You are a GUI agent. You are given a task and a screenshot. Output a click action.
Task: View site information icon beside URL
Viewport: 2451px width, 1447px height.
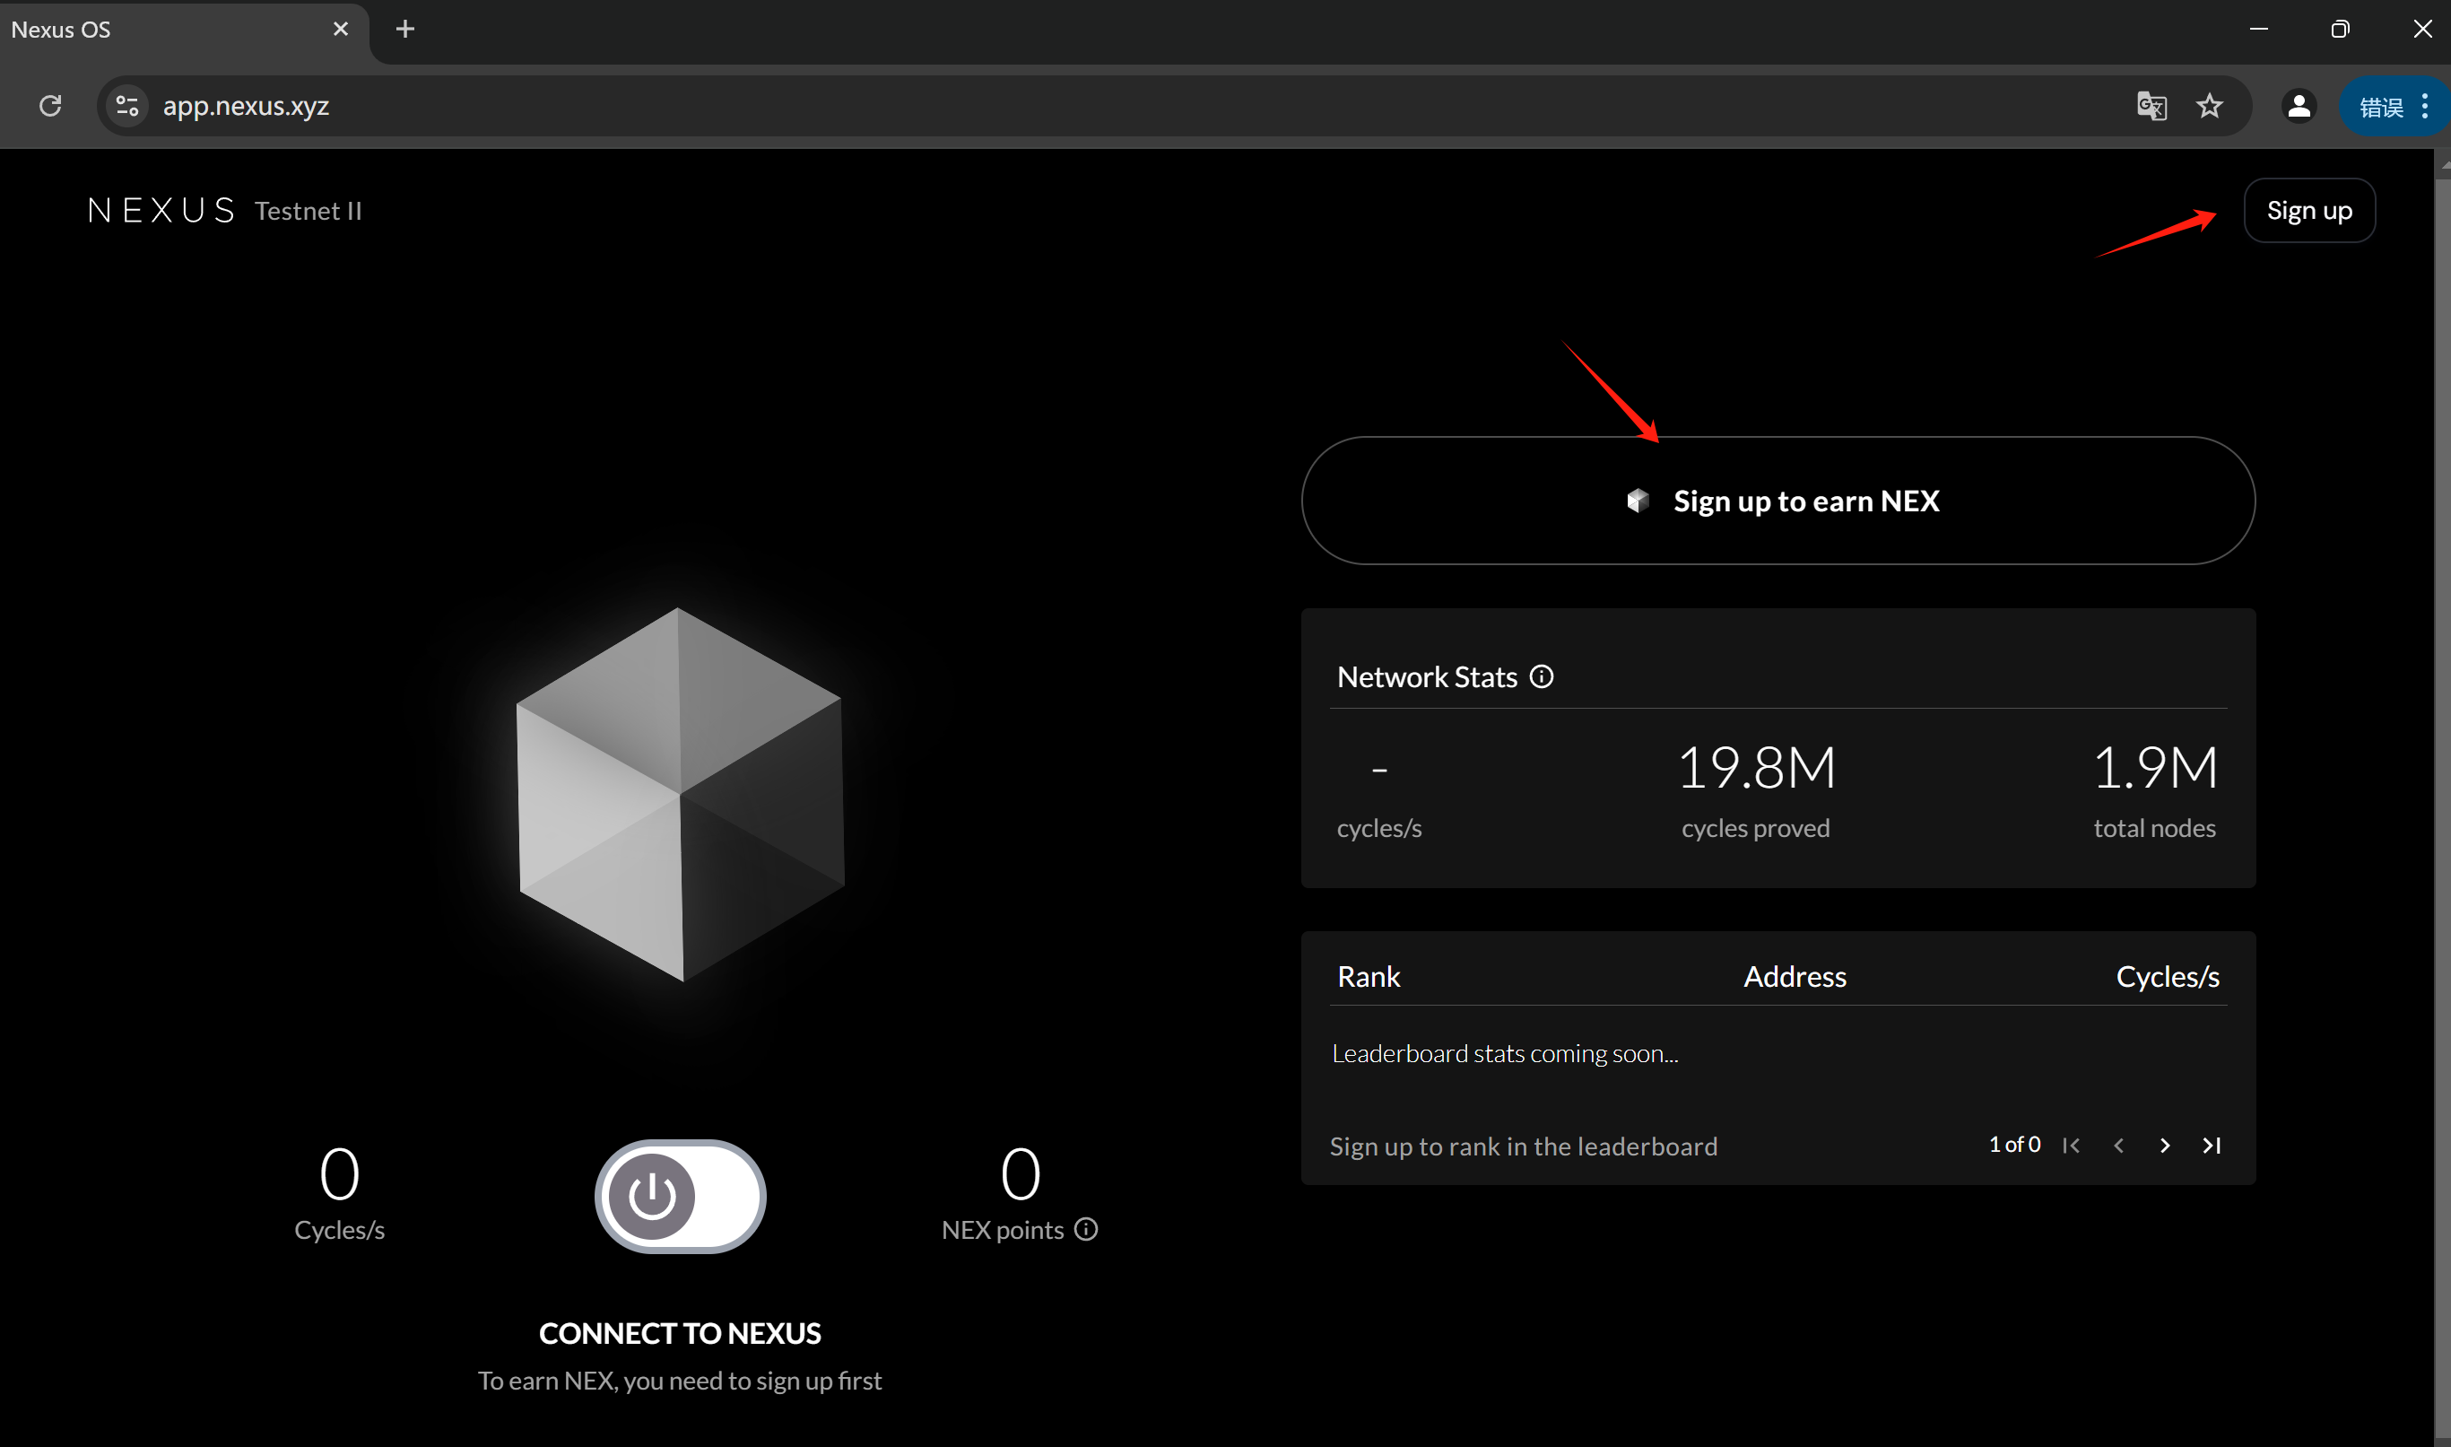click(x=126, y=105)
